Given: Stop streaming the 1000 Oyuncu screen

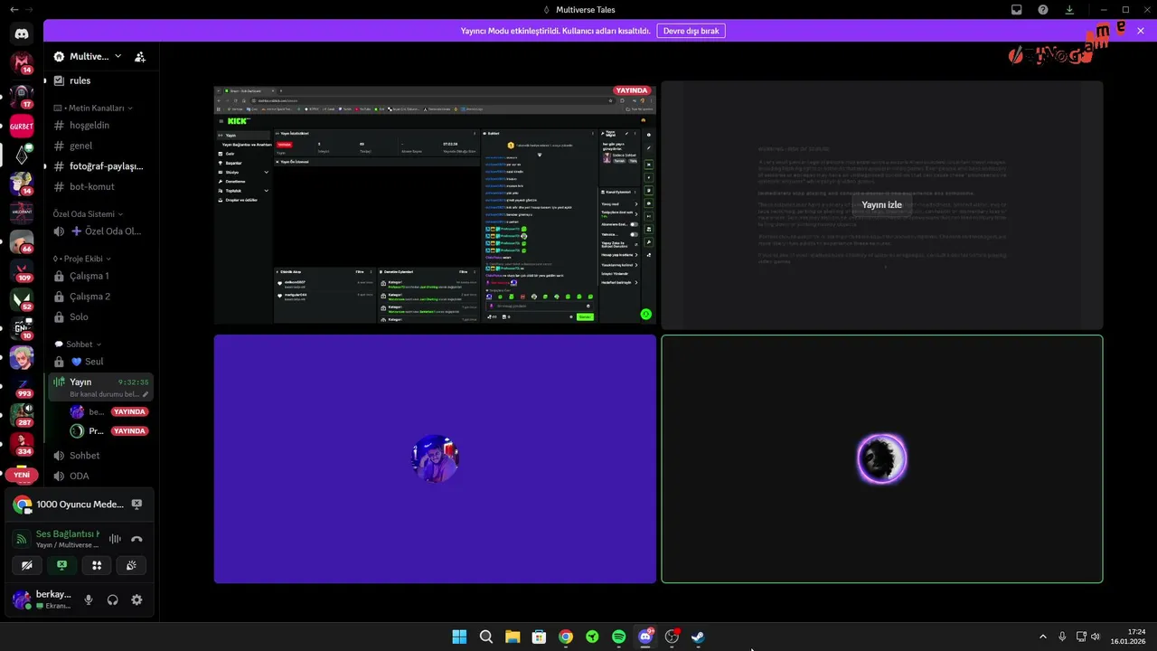Looking at the screenshot, I should click(136, 505).
